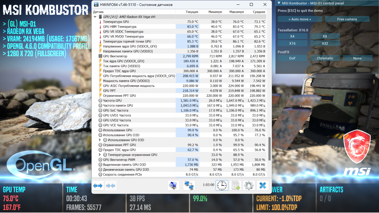Click the HWiNFO64 app icon in the title bar
379x213 pixels.
click(97, 4)
